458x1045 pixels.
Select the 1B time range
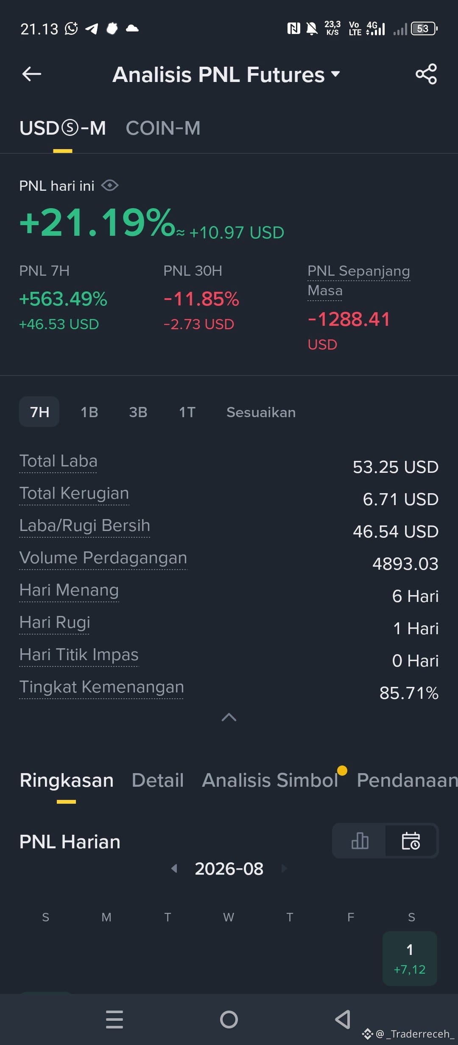pyautogui.click(x=89, y=412)
